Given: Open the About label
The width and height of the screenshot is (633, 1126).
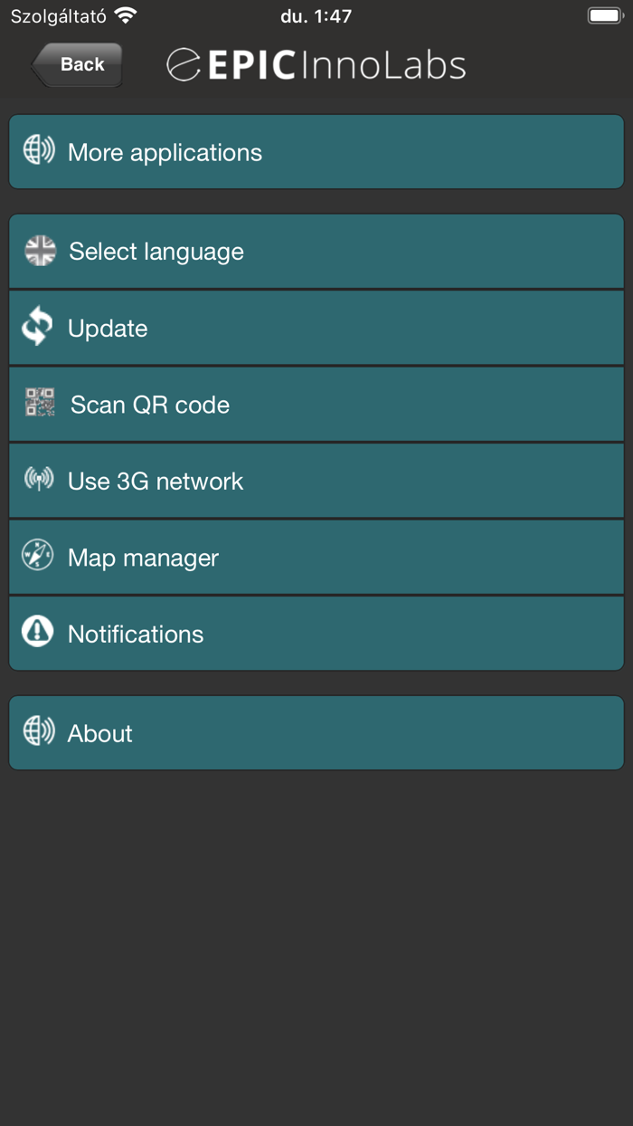Looking at the screenshot, I should pos(100,733).
